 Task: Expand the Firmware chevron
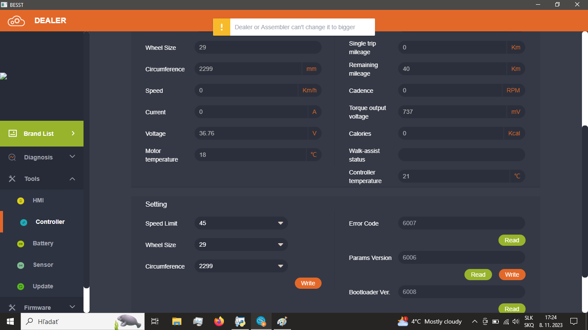click(72, 307)
